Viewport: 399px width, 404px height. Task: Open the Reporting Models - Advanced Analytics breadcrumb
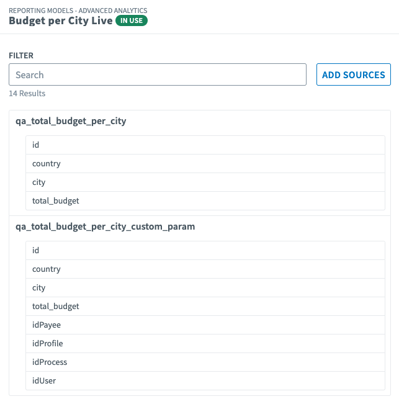[78, 11]
